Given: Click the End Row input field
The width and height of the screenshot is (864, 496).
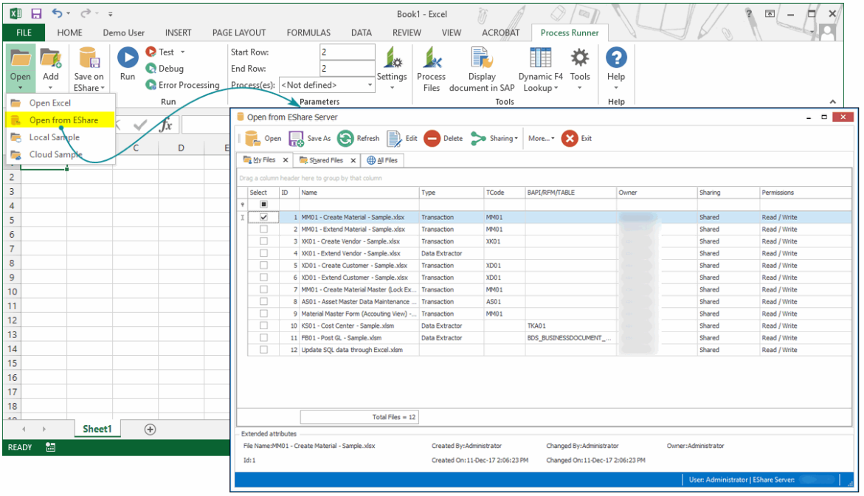Looking at the screenshot, I should tap(347, 69).
